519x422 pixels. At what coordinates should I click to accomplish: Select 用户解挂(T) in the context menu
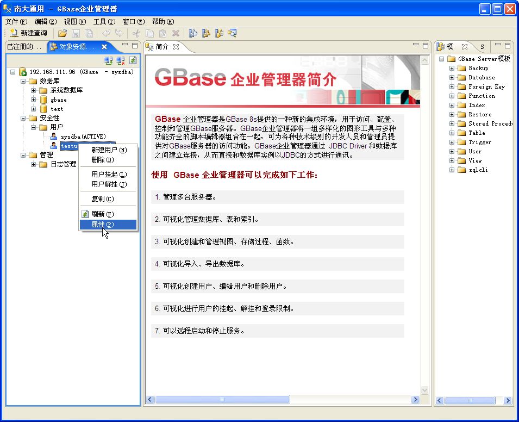[108, 184]
